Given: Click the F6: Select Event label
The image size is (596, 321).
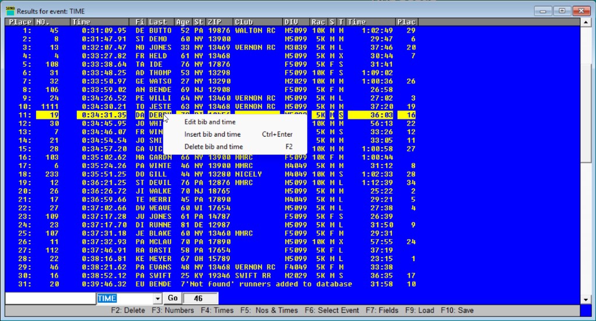Looking at the screenshot, I should pos(331,311).
